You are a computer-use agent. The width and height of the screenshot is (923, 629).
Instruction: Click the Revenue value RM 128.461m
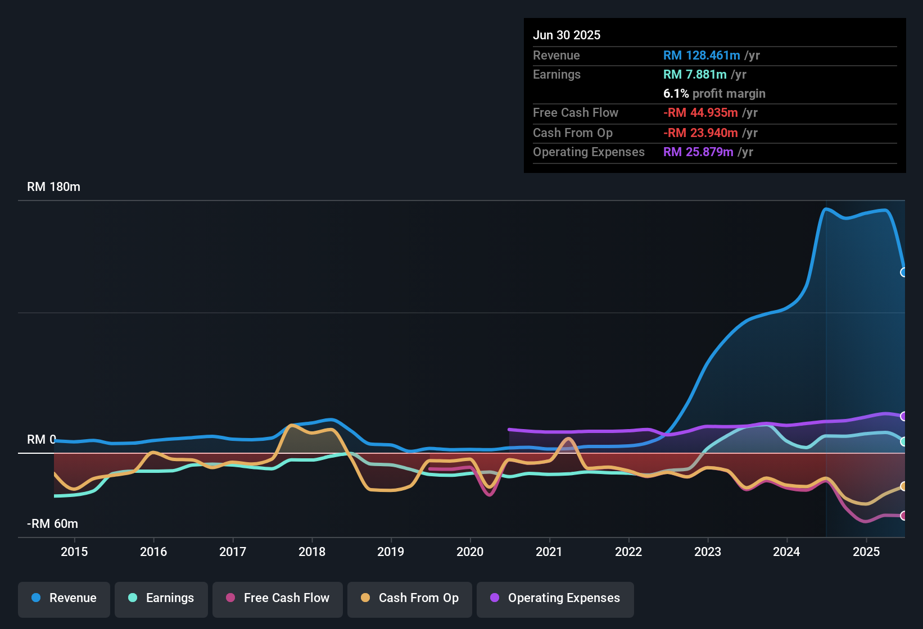[x=701, y=55]
